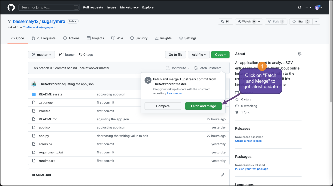Screen dimensions: 333x186
Task: Open the .gitignore file
Action: (x=46, y=102)
